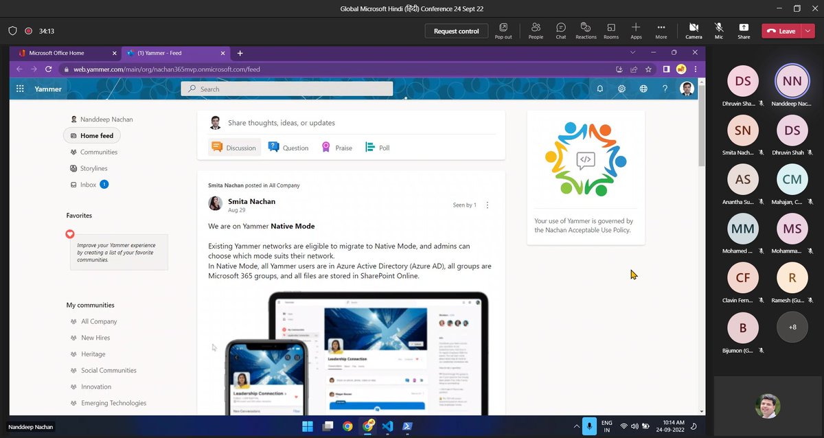The width and height of the screenshot is (824, 438).
Task: Select the Discussion post type
Action: coord(234,148)
